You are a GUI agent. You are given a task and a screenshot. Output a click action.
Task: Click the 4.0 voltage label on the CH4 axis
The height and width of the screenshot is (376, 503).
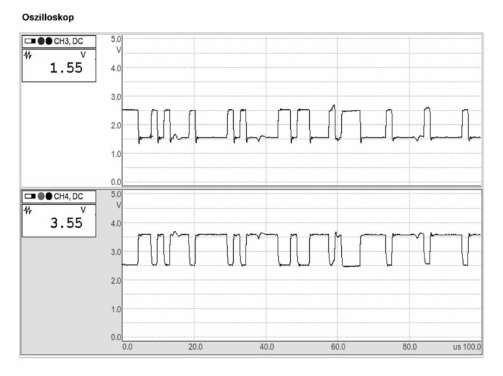(x=116, y=224)
